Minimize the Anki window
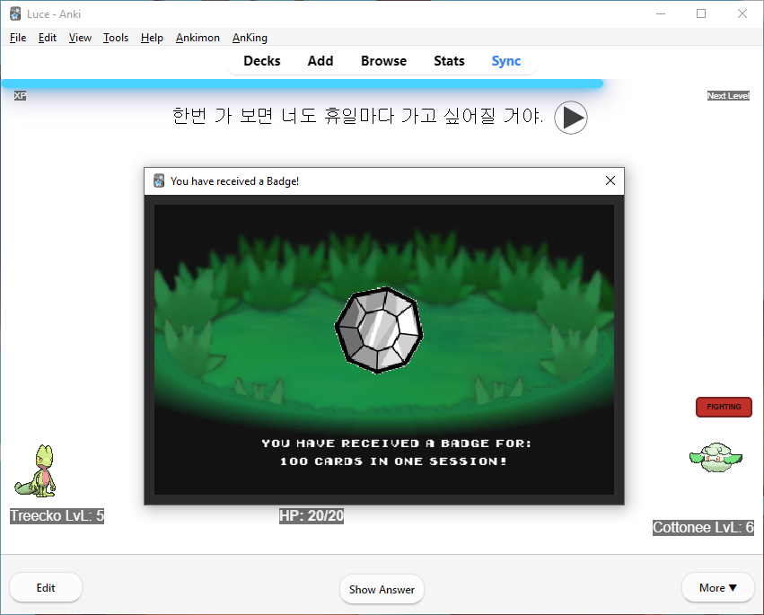This screenshot has width=764, height=615. (660, 13)
